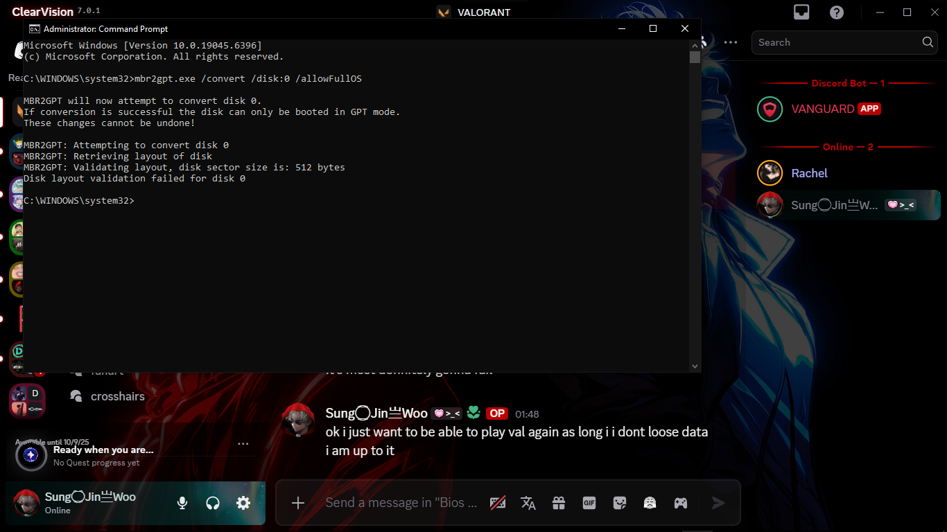Open the Quest options three-dot menu
The height and width of the screenshot is (532, 947).
coord(243,444)
